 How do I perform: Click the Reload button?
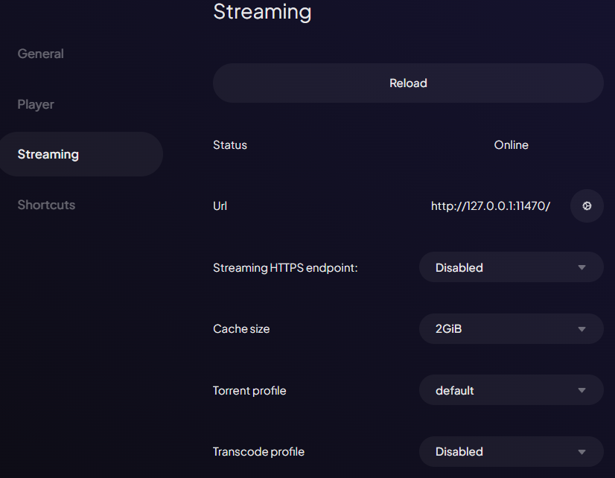pos(408,83)
